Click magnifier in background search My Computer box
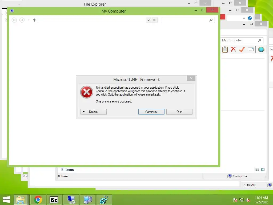 pyautogui.click(x=260, y=40)
